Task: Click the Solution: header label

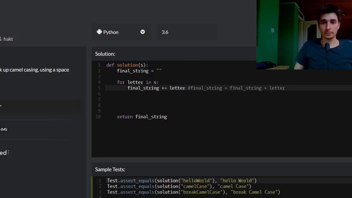Action: coord(105,54)
